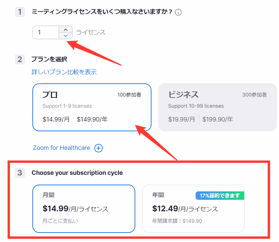Choose the 月間 subscription cycle
Image resolution: width=279 pixels, height=242 pixels.
tap(84, 209)
